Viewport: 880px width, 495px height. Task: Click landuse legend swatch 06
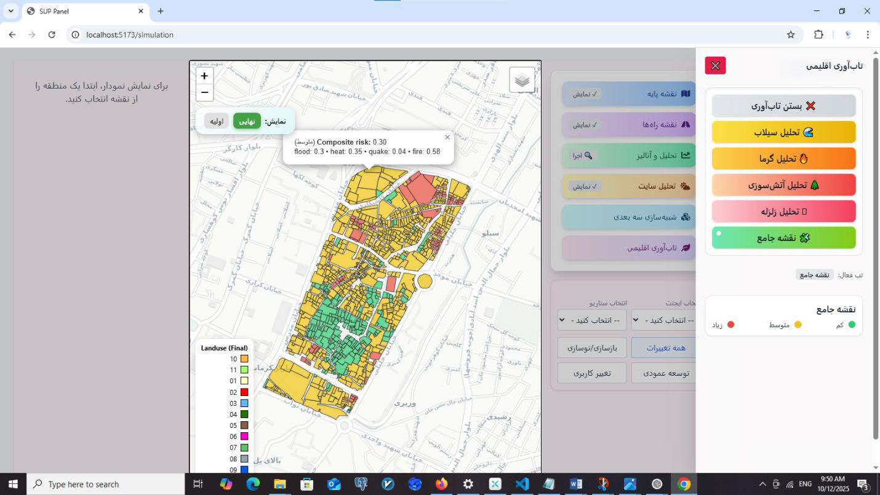pyautogui.click(x=244, y=437)
